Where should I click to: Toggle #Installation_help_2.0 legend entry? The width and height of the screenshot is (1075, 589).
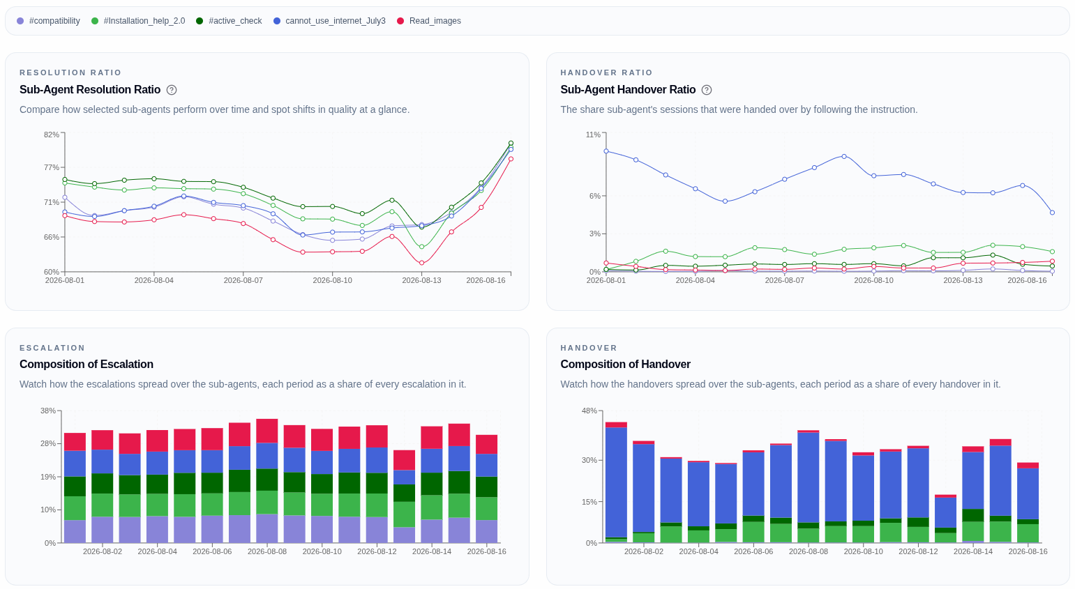pos(138,21)
